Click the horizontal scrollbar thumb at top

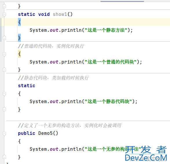[x=122, y=1]
